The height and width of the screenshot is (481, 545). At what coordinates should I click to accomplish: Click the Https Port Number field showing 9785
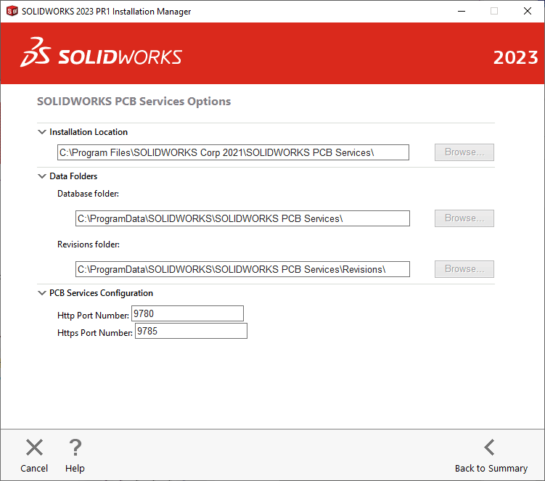[191, 331]
